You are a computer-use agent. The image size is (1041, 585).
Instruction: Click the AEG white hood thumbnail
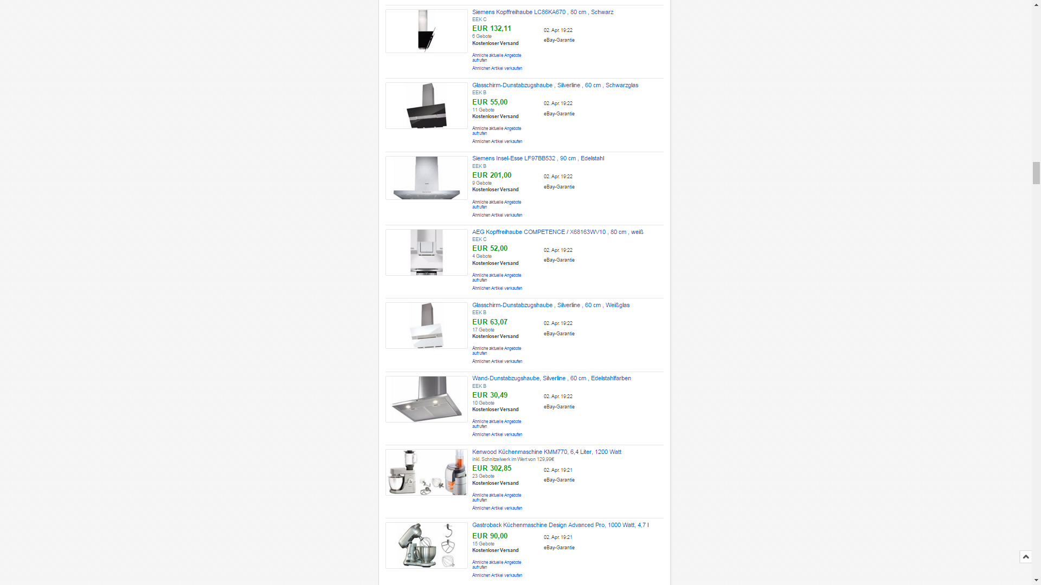(427, 252)
